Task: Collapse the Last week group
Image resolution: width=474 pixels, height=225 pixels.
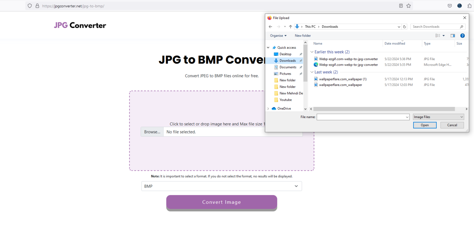Action: [x=312, y=72]
